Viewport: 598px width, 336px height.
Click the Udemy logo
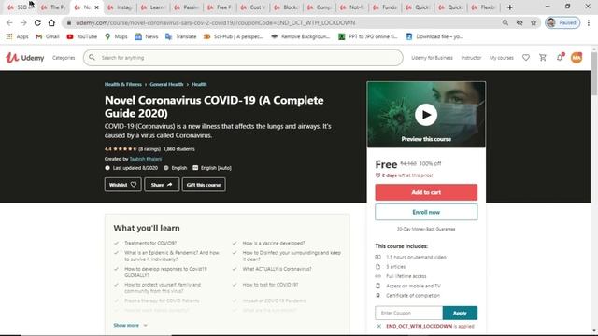coord(25,58)
